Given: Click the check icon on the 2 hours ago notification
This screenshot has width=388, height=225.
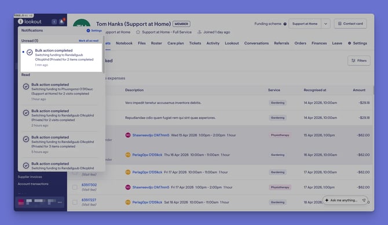Looking at the screenshot, I should 26,113.
